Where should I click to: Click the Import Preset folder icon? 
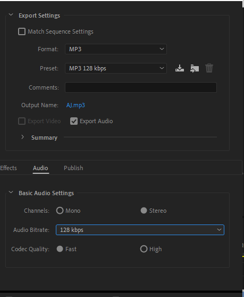pos(195,68)
